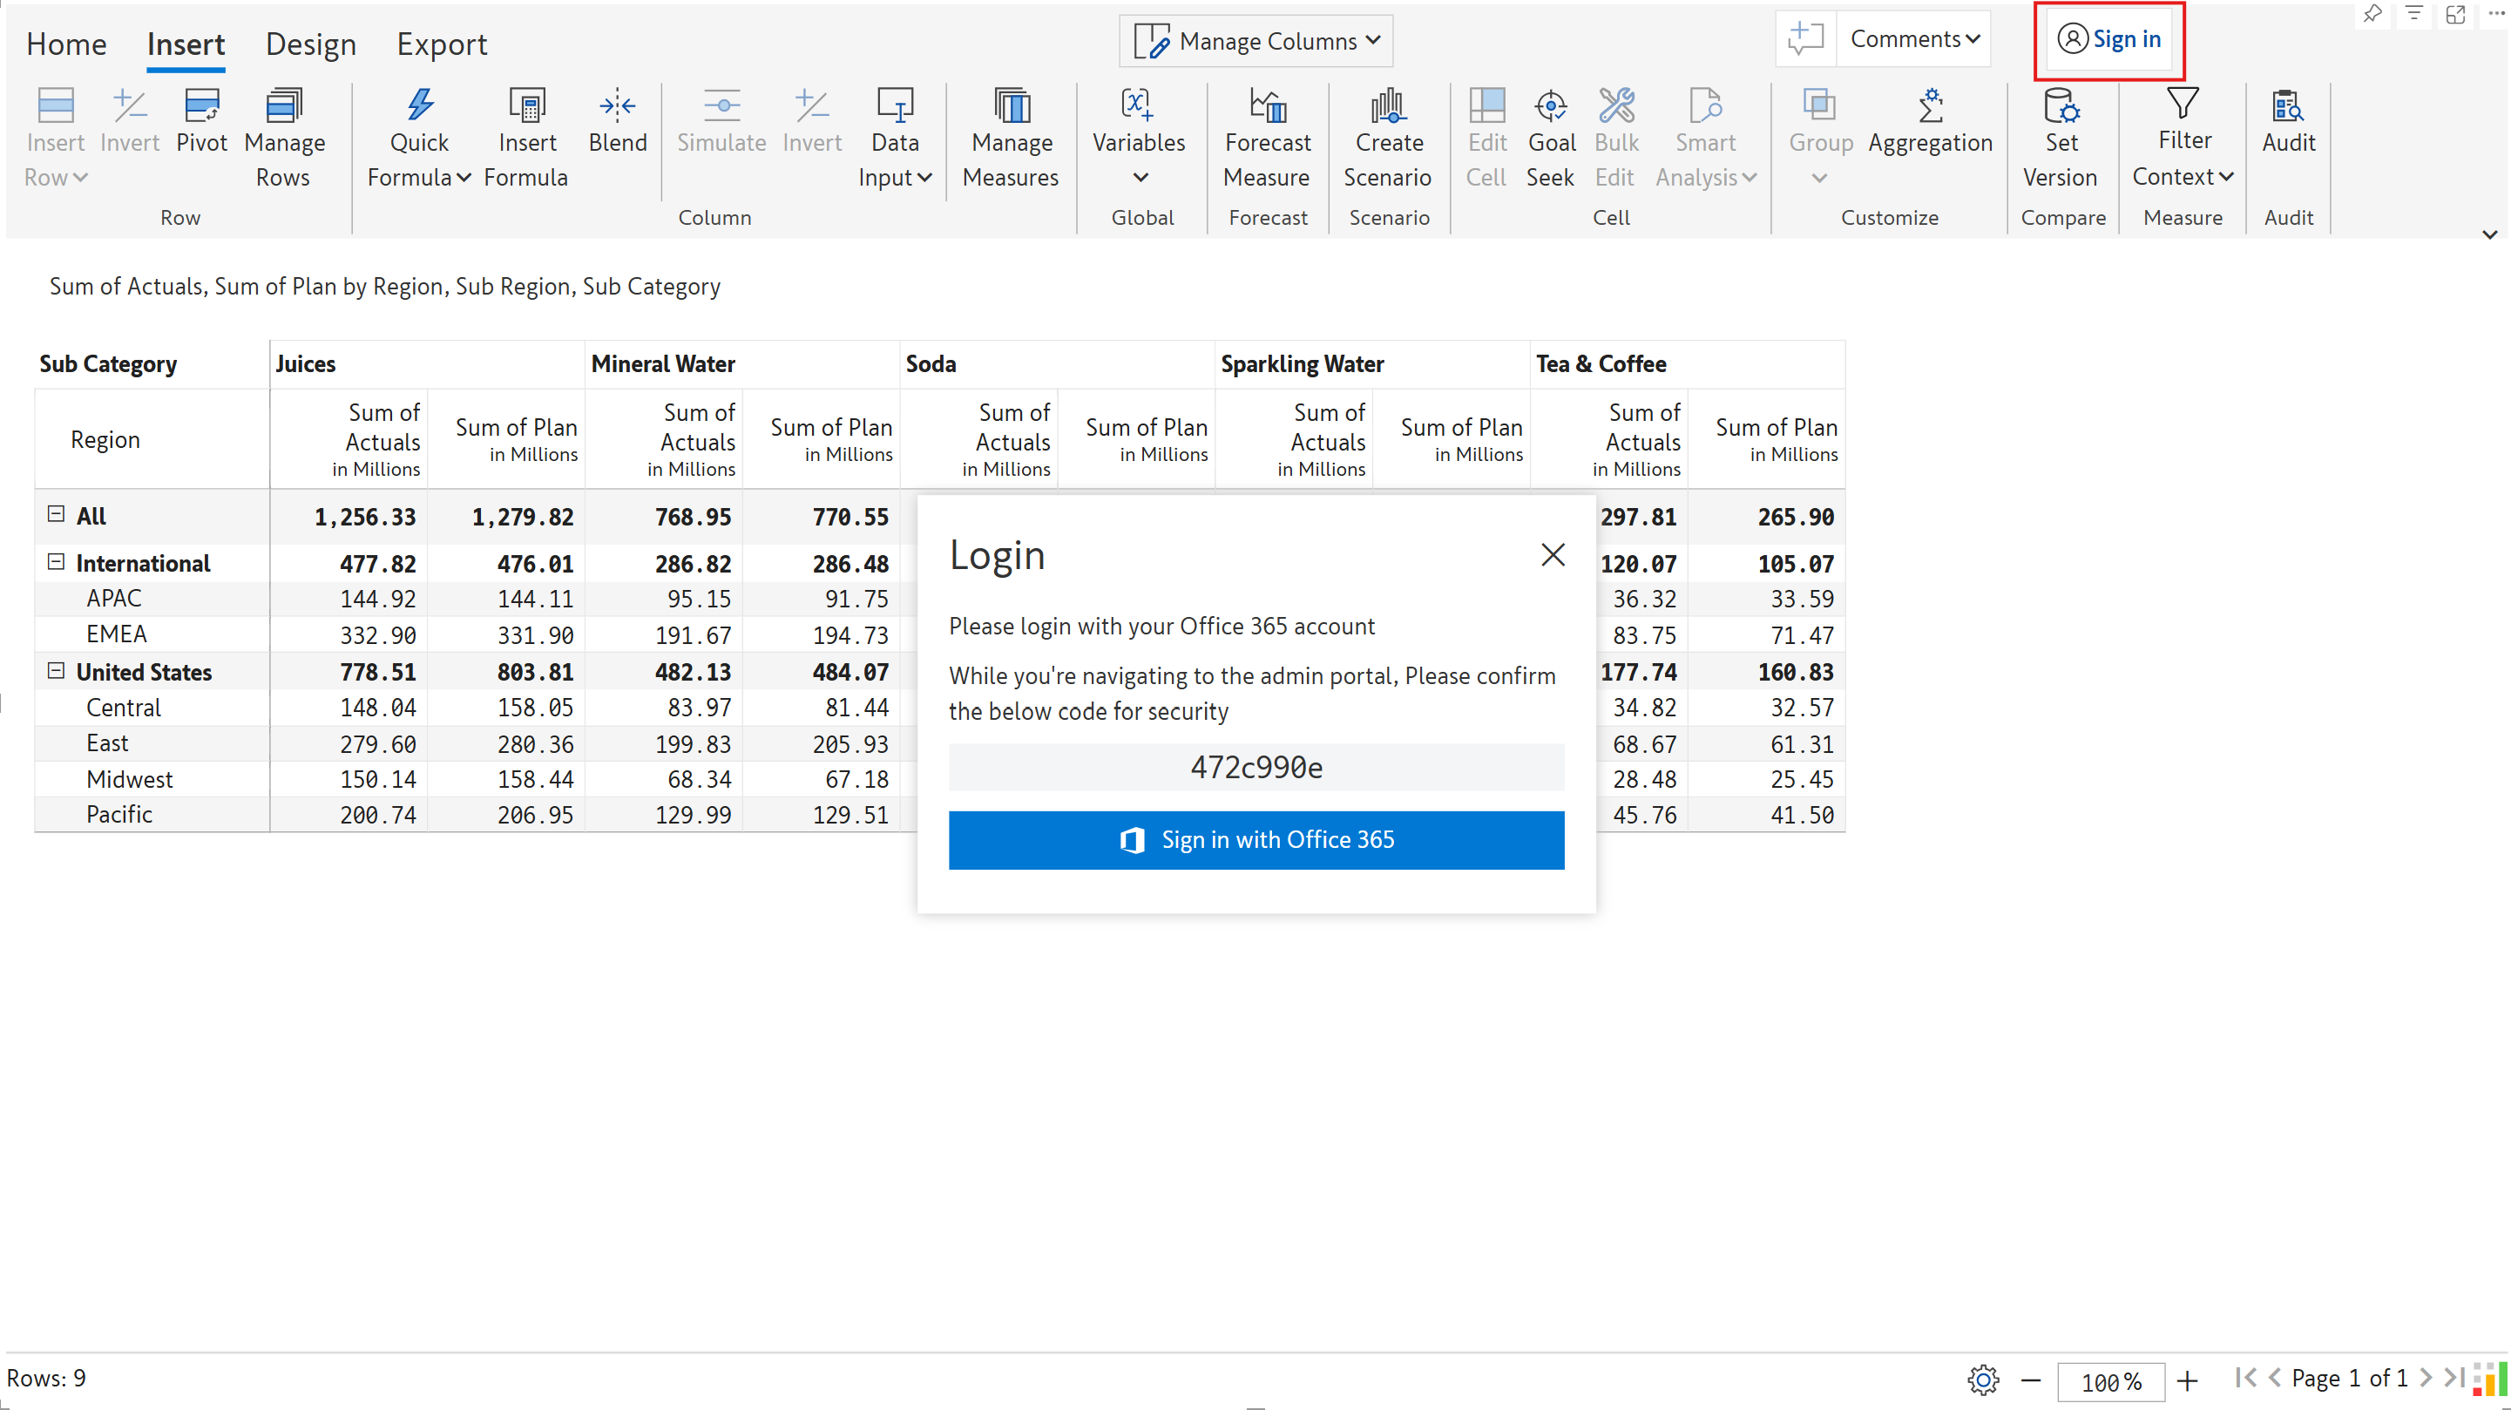This screenshot has height=1410, width=2511.
Task: Click the Set Version icon
Action: (x=2061, y=107)
